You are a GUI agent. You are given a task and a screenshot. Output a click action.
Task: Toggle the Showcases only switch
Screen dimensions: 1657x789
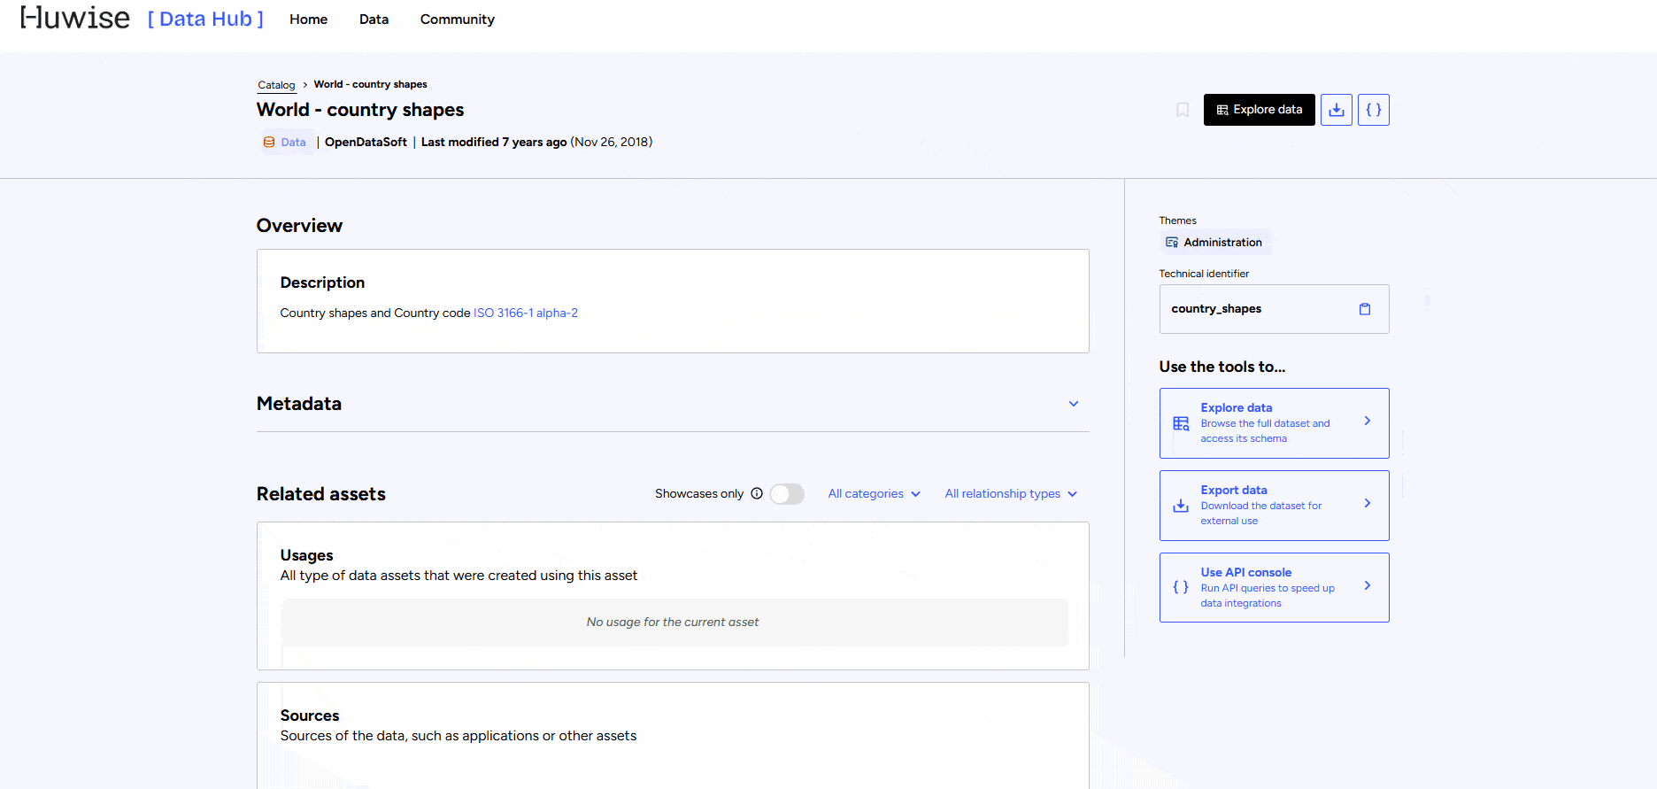786,494
